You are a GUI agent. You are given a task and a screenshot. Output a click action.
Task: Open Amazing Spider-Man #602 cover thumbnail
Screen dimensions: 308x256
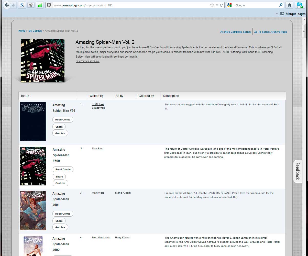pos(33,246)
